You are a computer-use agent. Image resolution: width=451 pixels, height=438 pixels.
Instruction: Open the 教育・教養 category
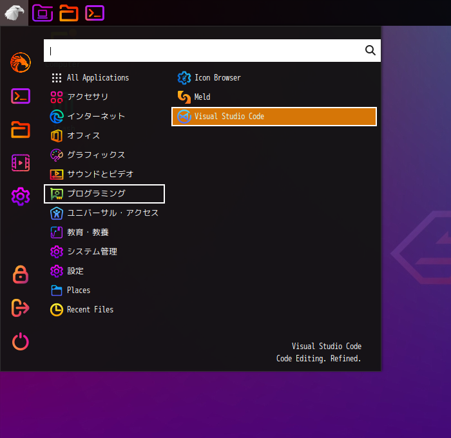(x=104, y=233)
